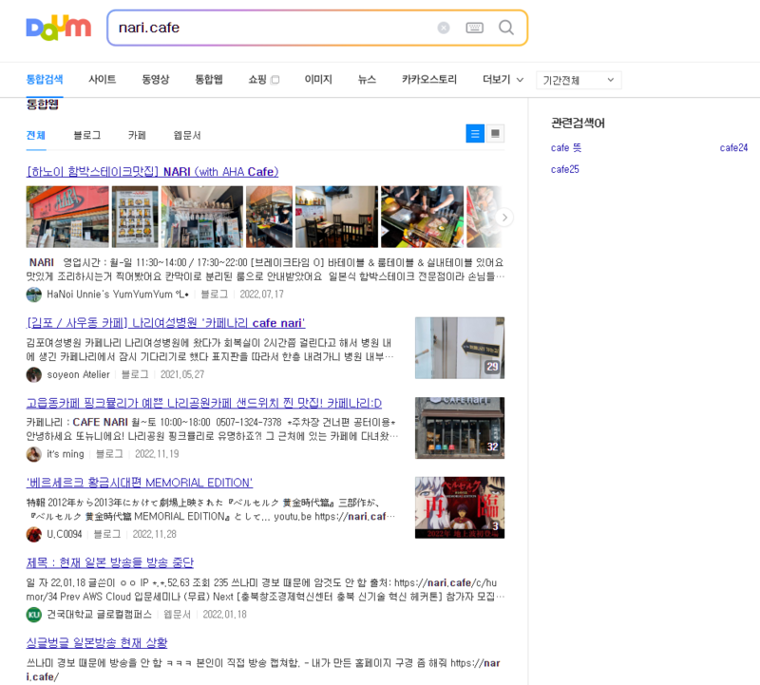Open the Berserk poster thumbnail

pos(460,507)
